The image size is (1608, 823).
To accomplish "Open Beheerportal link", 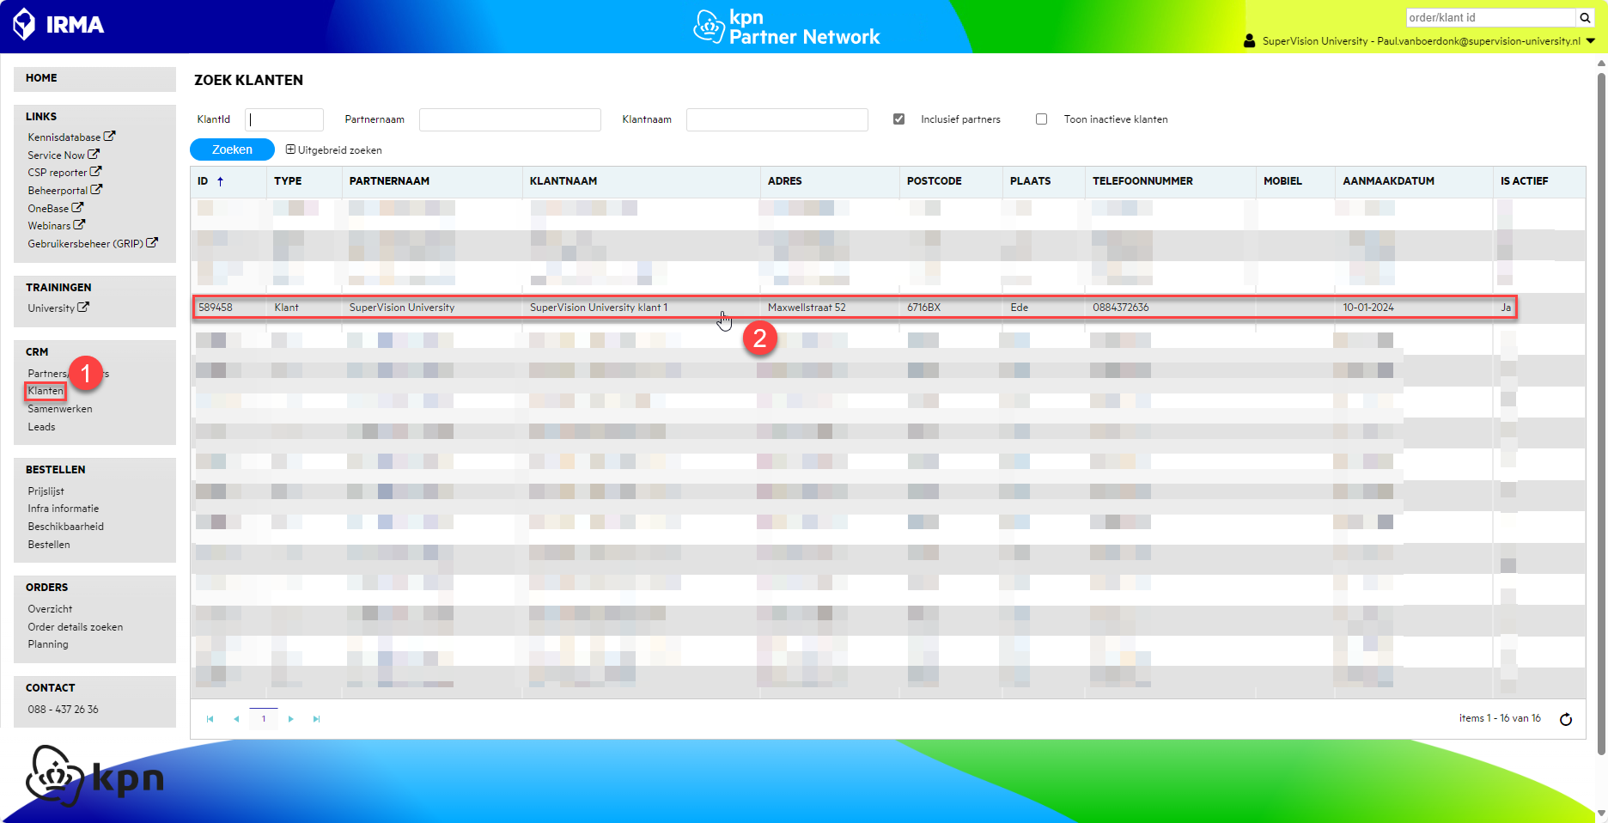I will pos(64,190).
